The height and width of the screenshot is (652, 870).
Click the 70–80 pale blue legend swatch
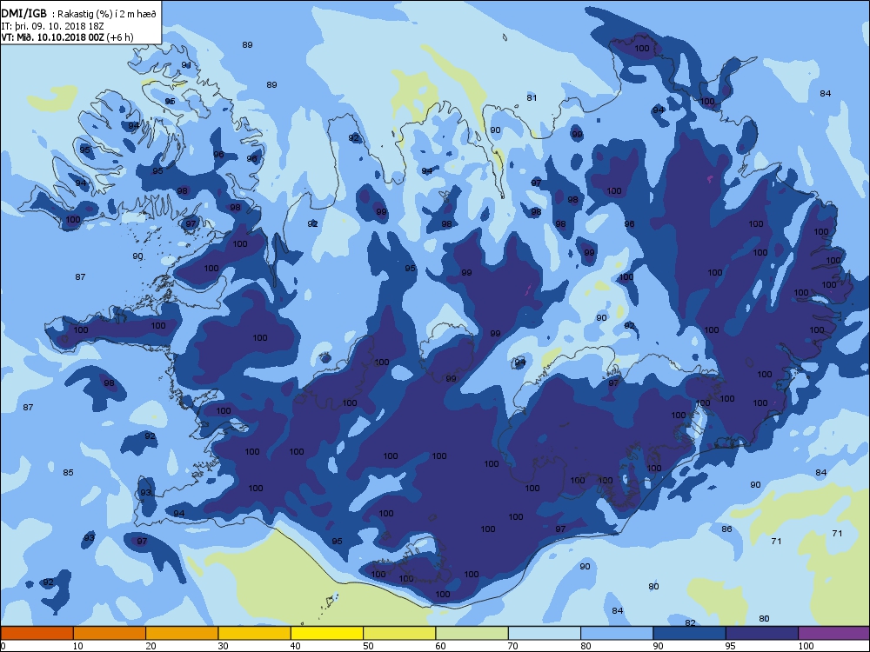545,633
